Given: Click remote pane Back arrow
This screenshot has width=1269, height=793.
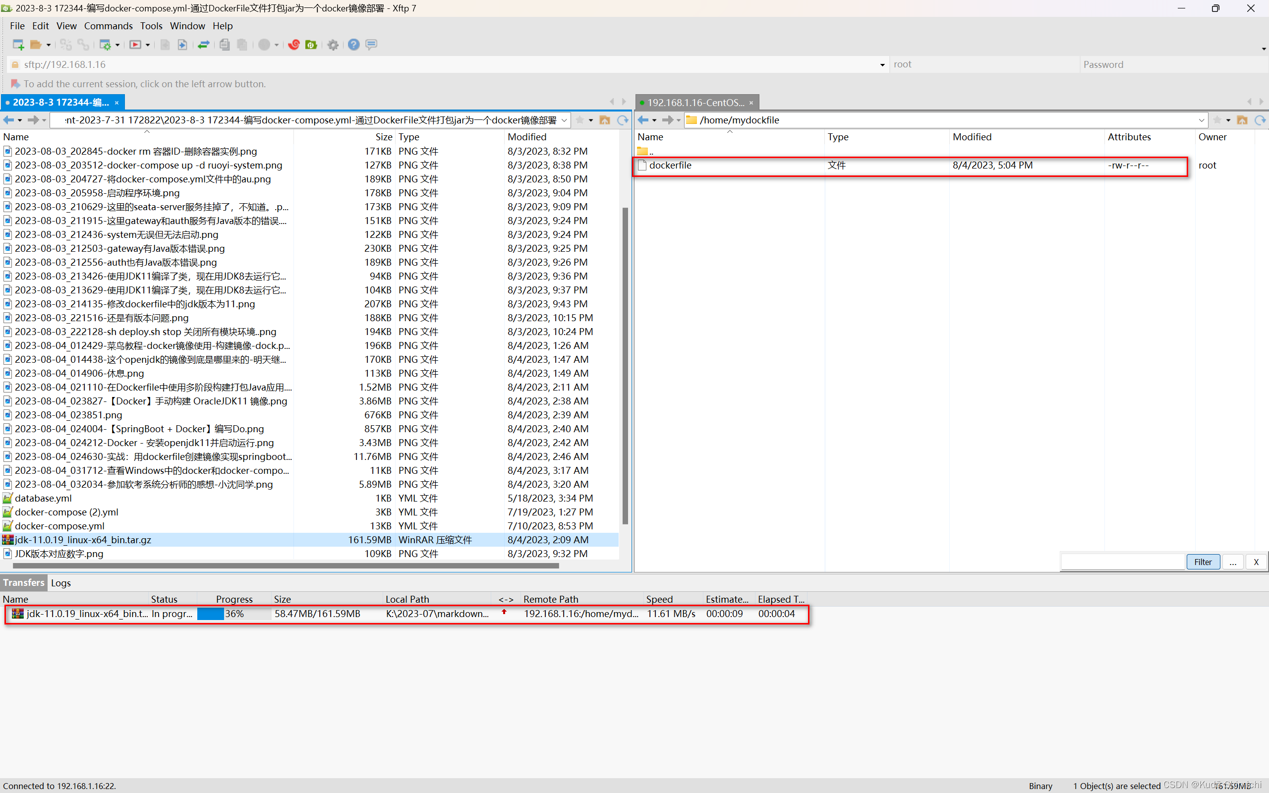Looking at the screenshot, I should (643, 120).
